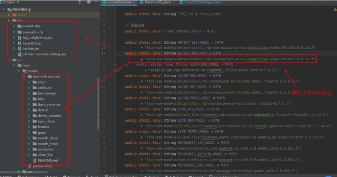Click line number 24 in the gutter
The image size is (337, 177).
click(x=104, y=53)
